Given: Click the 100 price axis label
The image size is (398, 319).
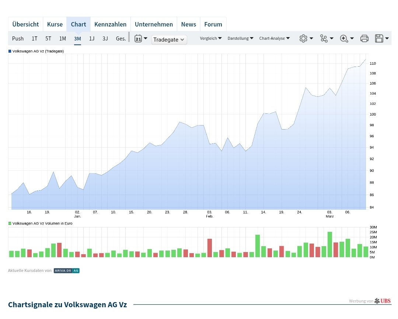Looking at the screenshot, I should [x=373, y=114].
